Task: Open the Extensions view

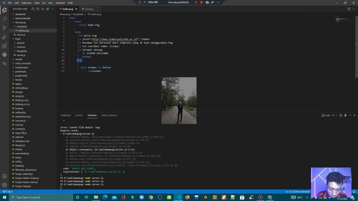Action: 4,46
